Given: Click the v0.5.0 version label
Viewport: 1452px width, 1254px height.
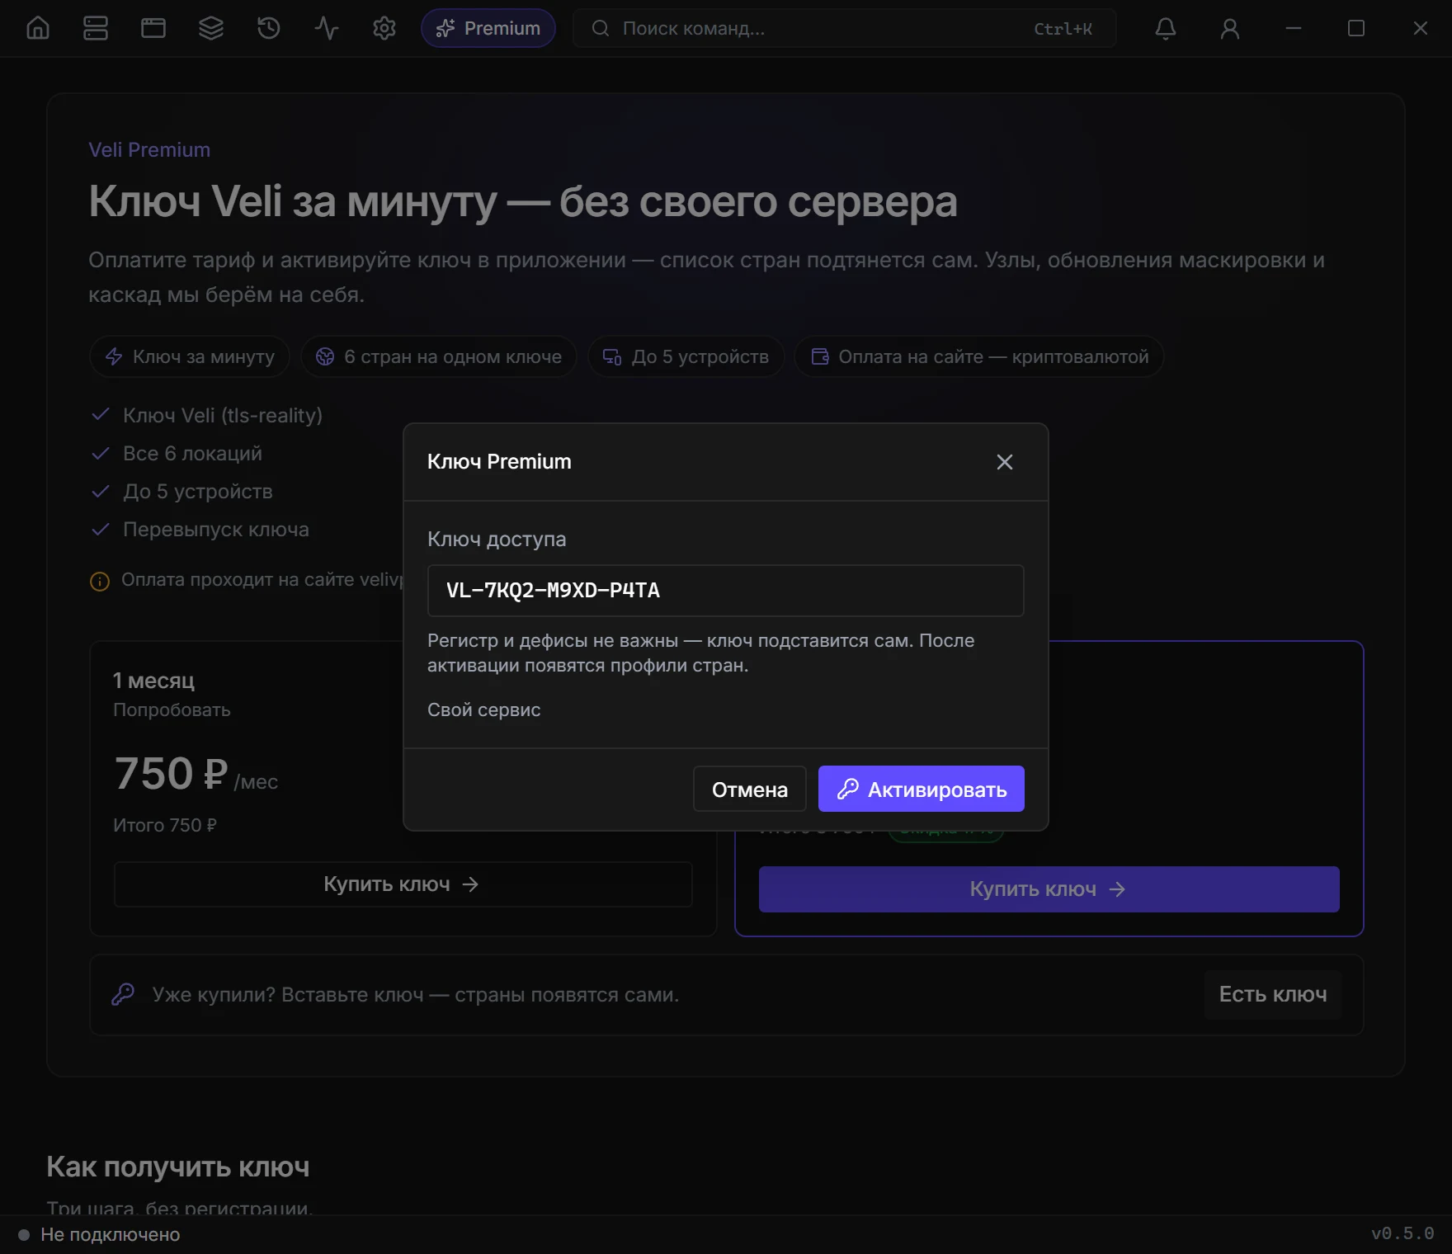Looking at the screenshot, I should [1402, 1233].
